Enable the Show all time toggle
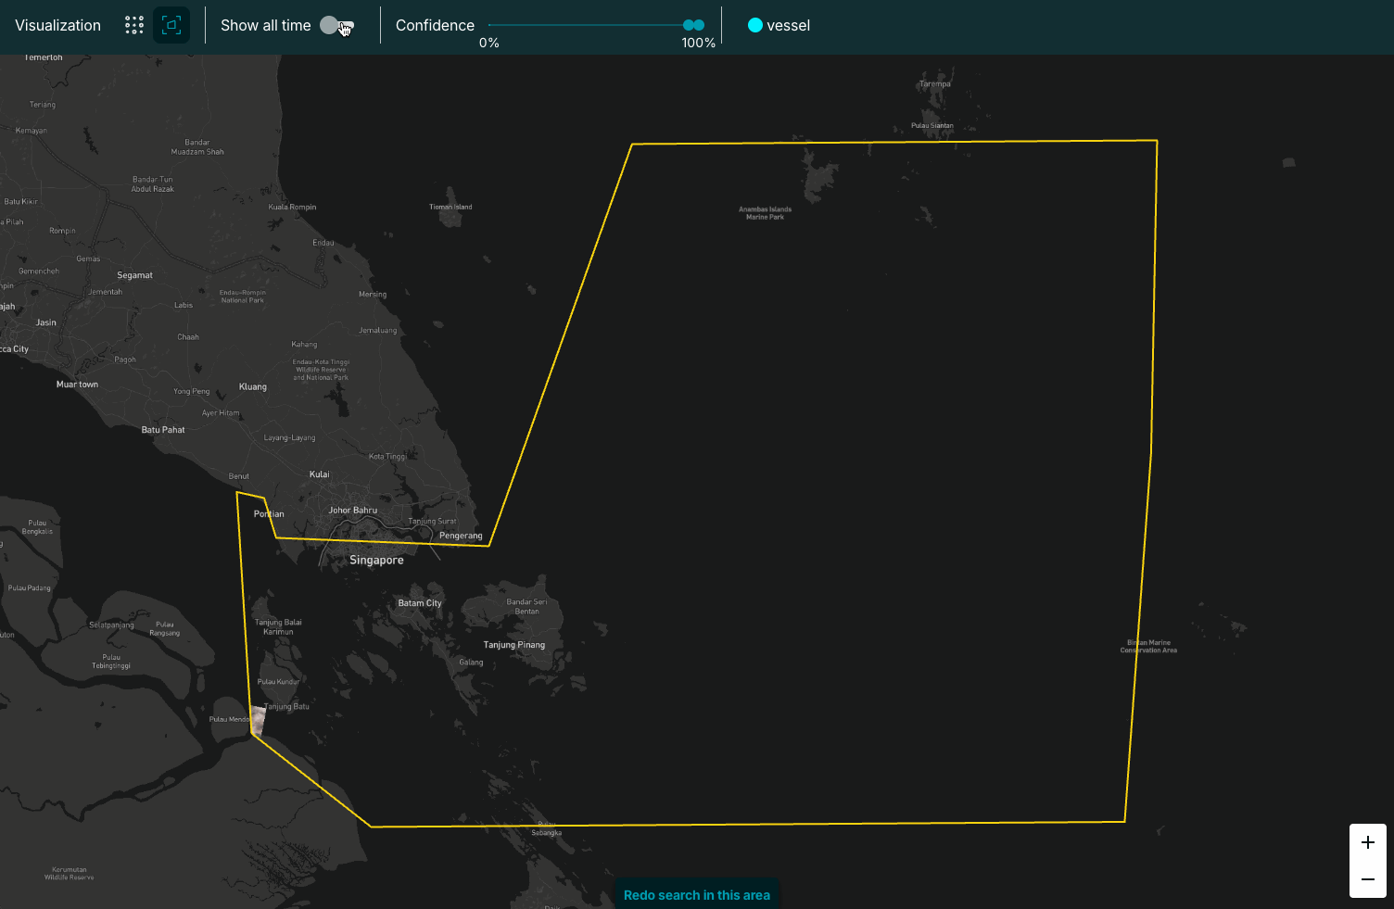This screenshot has height=909, width=1394. [x=336, y=25]
